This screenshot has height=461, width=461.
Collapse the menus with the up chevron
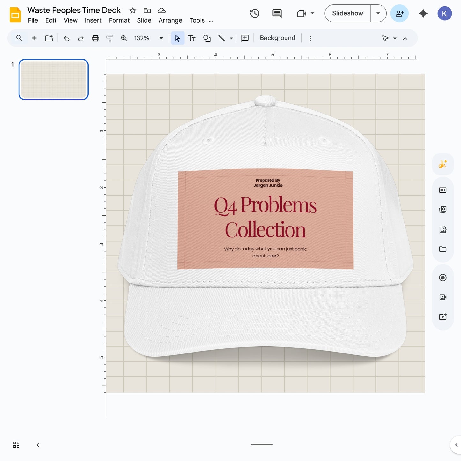pyautogui.click(x=405, y=38)
